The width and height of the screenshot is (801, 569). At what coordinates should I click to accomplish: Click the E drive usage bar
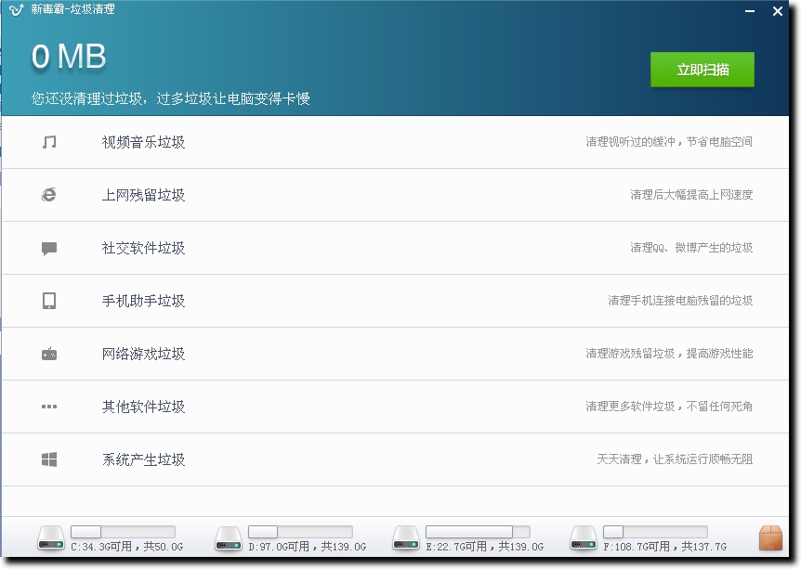[478, 532]
